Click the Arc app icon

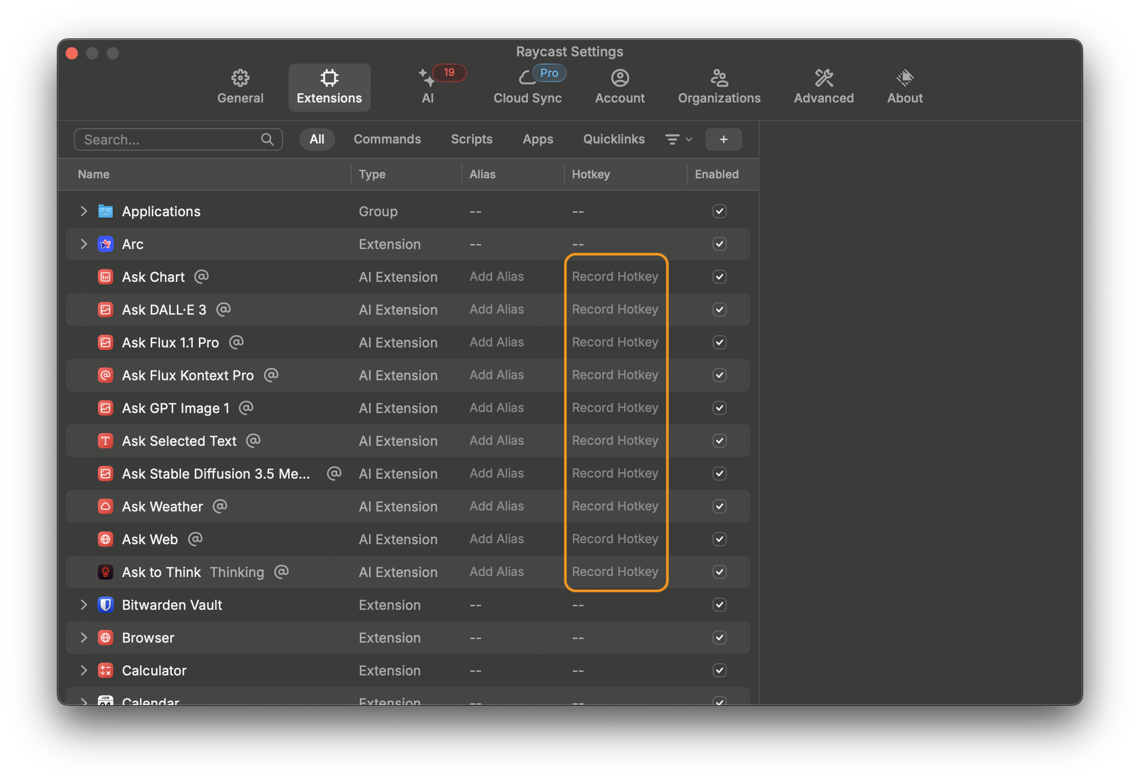click(x=106, y=244)
